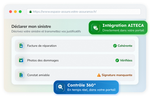
Task: Open the Photos des dommages row
Action: (x=75, y=60)
